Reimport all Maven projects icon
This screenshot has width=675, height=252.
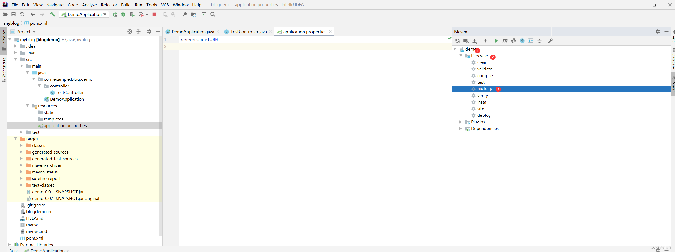(457, 41)
